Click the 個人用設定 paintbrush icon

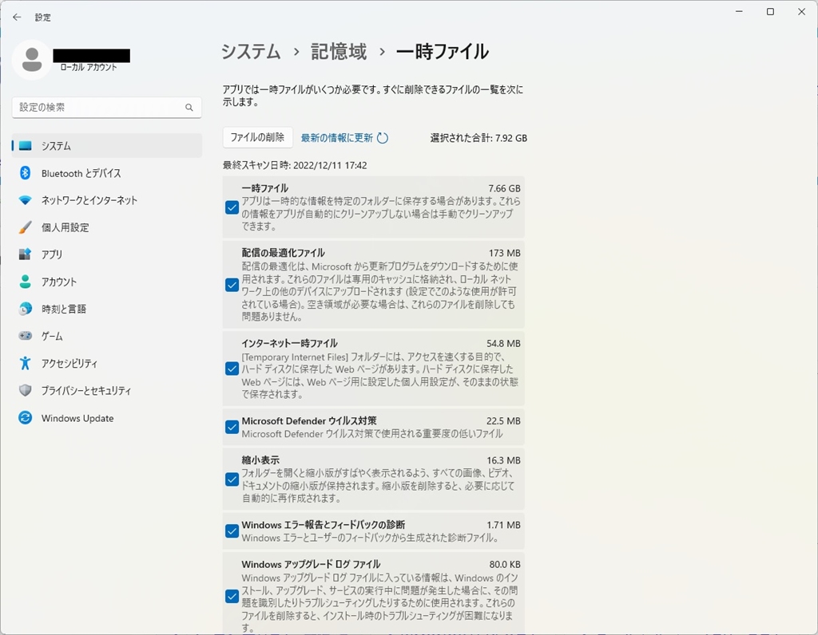pos(25,227)
